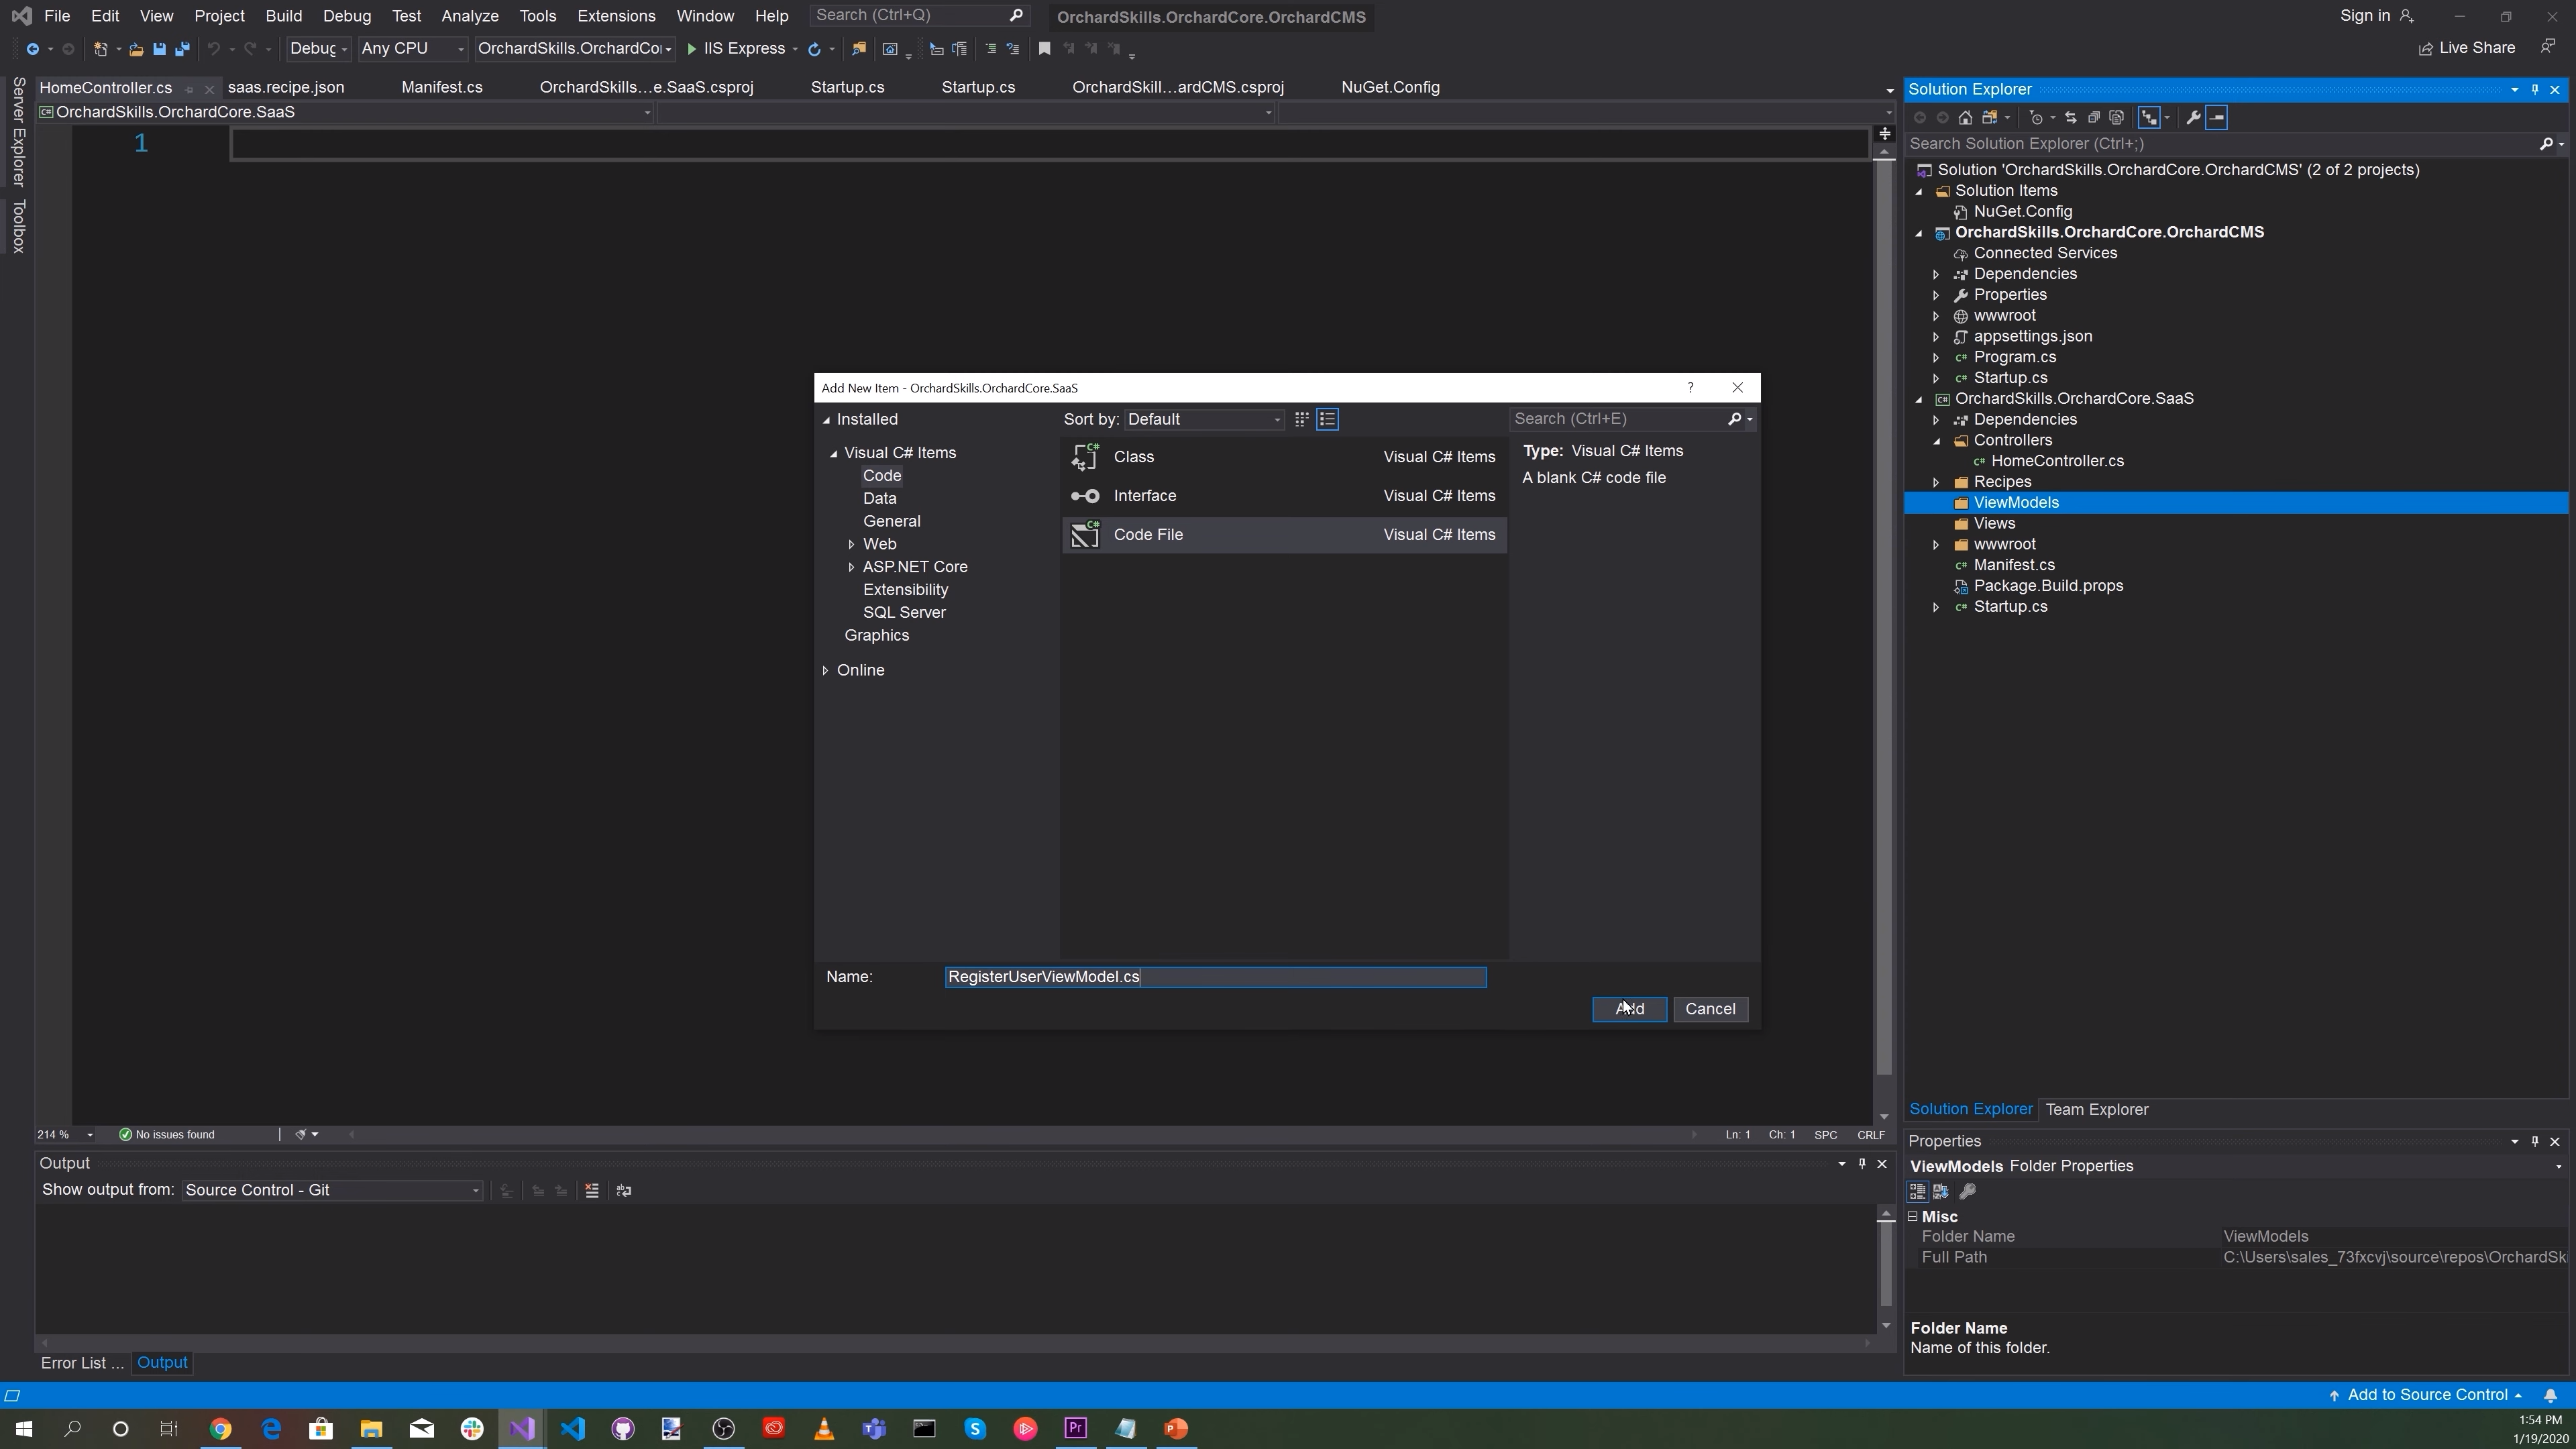The height and width of the screenshot is (1449, 2576).
Task: Switch to the Team Explorer tab
Action: click(x=2096, y=1109)
